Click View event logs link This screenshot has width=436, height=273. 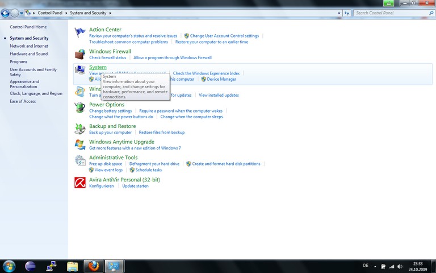coord(108,170)
